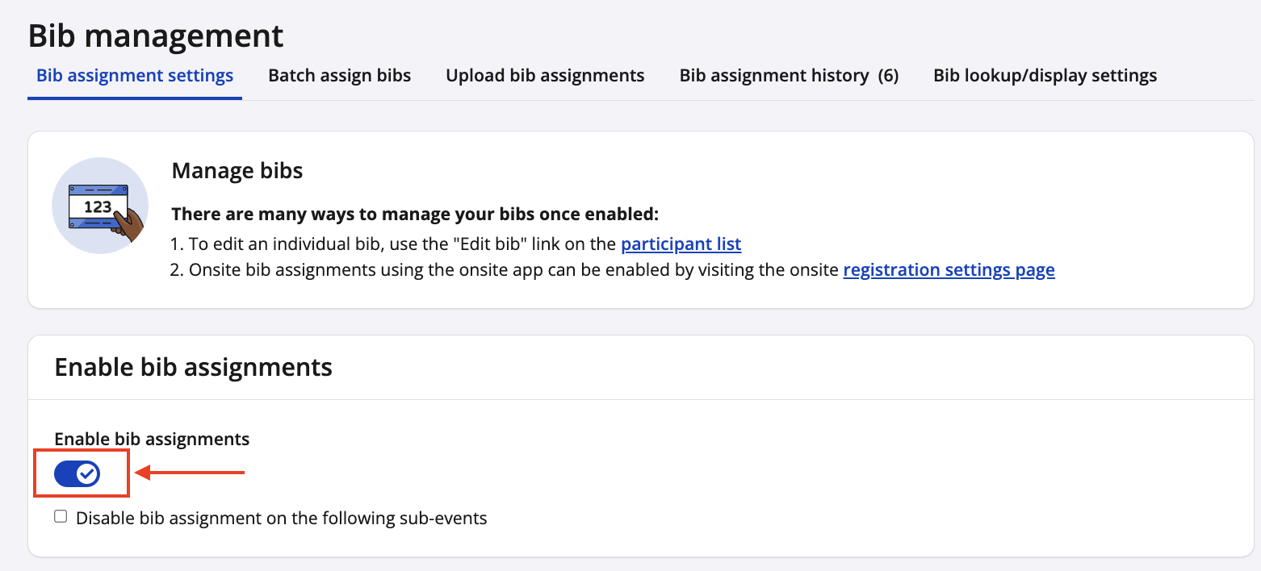The height and width of the screenshot is (571, 1261).
Task: Click the (6) count beside history tab
Action: pos(888,76)
